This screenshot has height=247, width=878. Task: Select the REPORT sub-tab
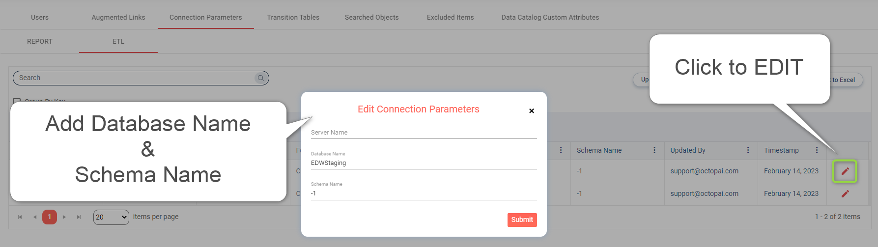[40, 41]
